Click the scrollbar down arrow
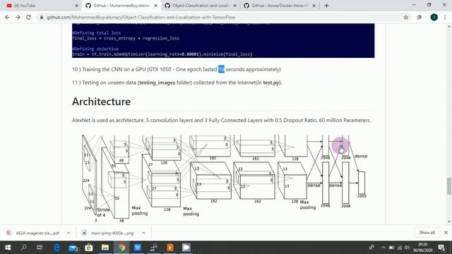The height and width of the screenshot is (254, 452). 449,222
